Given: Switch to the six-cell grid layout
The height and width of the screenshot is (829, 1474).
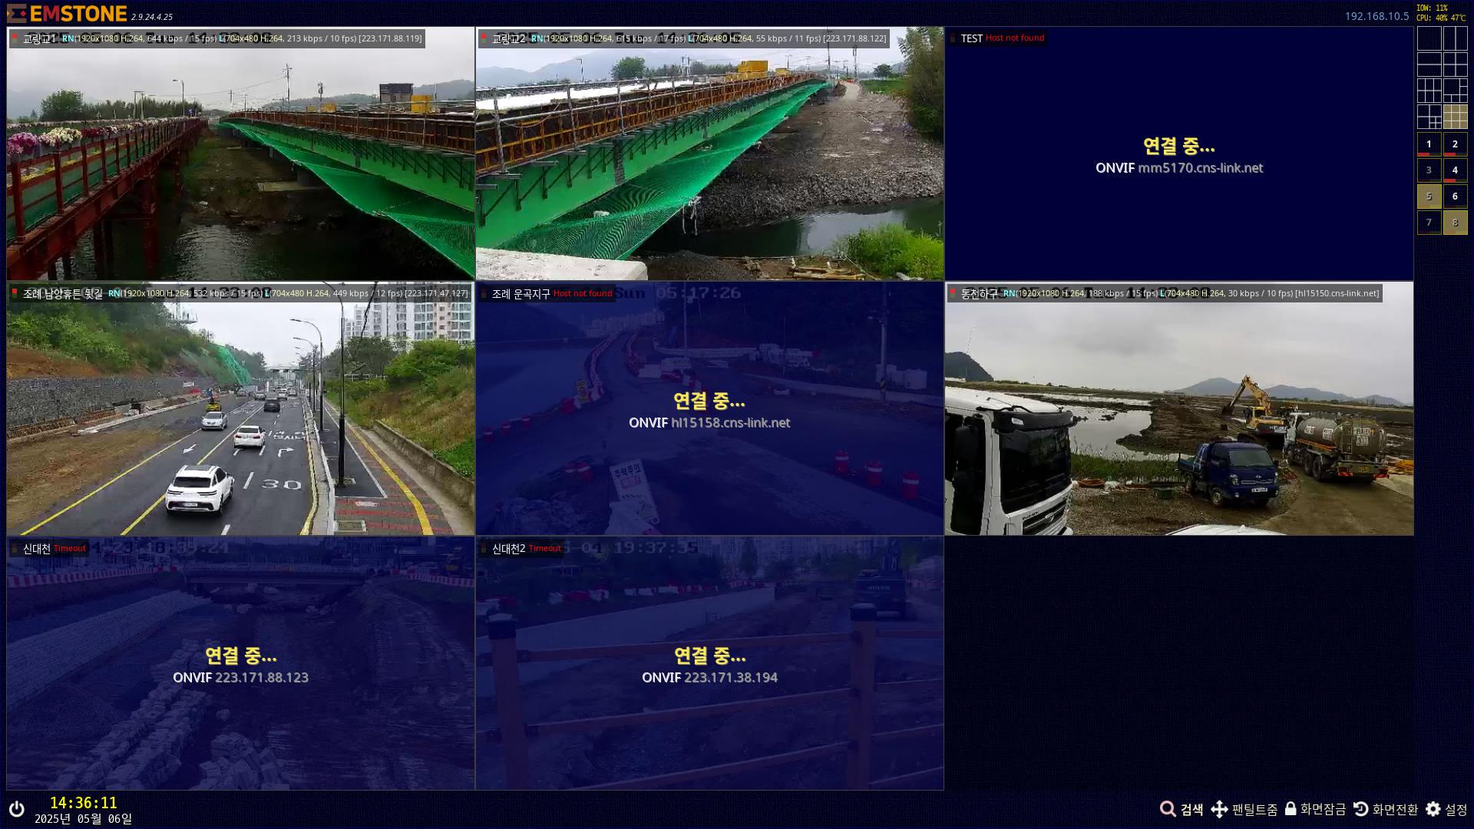Looking at the screenshot, I should 1429,91.
